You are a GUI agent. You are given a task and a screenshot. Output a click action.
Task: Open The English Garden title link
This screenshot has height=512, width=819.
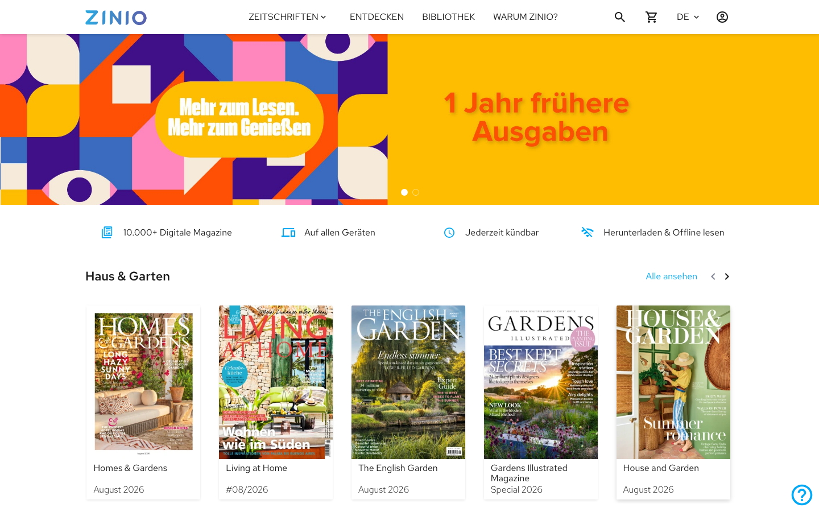pos(398,468)
